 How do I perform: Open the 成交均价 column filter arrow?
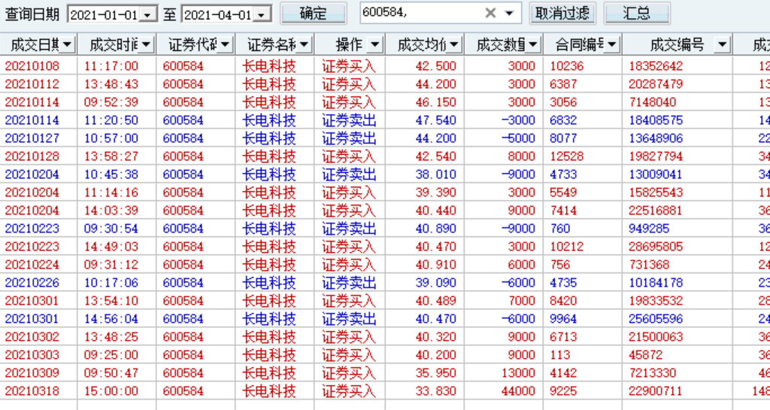(454, 45)
